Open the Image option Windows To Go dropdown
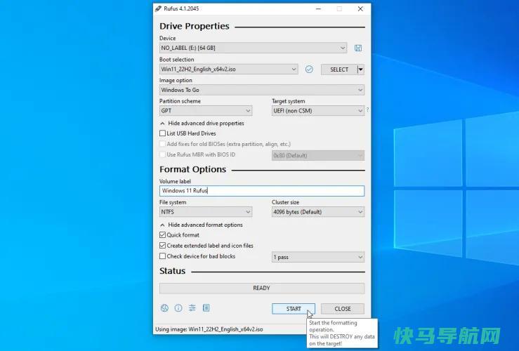This screenshot has width=519, height=351. [262, 90]
